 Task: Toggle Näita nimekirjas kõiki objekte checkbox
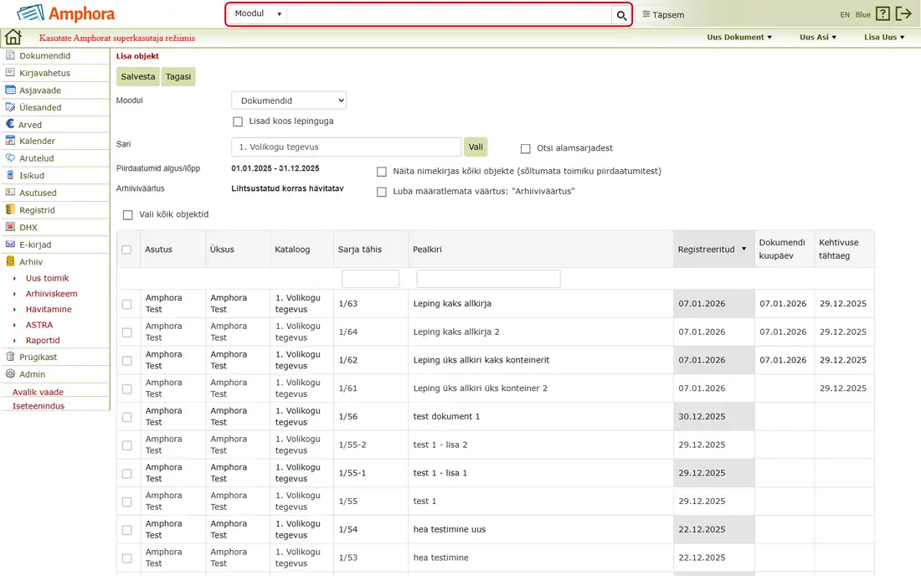point(382,172)
